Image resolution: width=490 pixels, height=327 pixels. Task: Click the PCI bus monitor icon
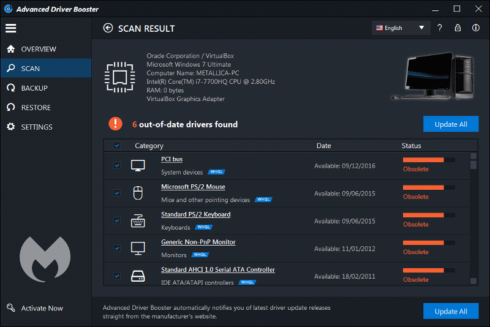(x=138, y=165)
